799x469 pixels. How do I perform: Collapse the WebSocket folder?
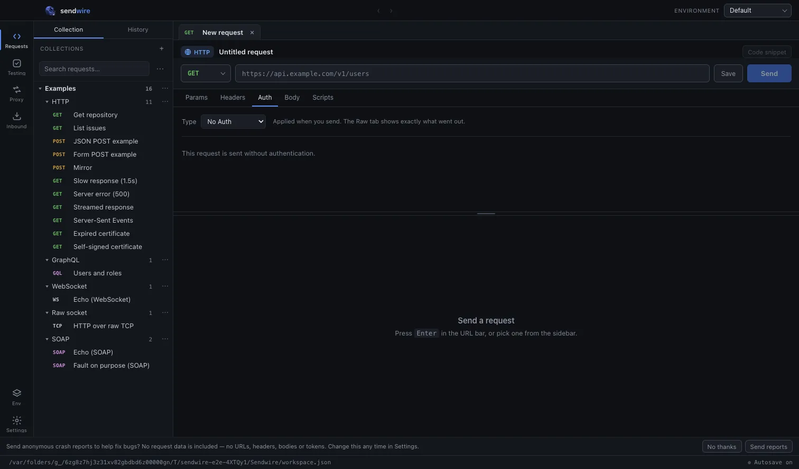tap(47, 286)
